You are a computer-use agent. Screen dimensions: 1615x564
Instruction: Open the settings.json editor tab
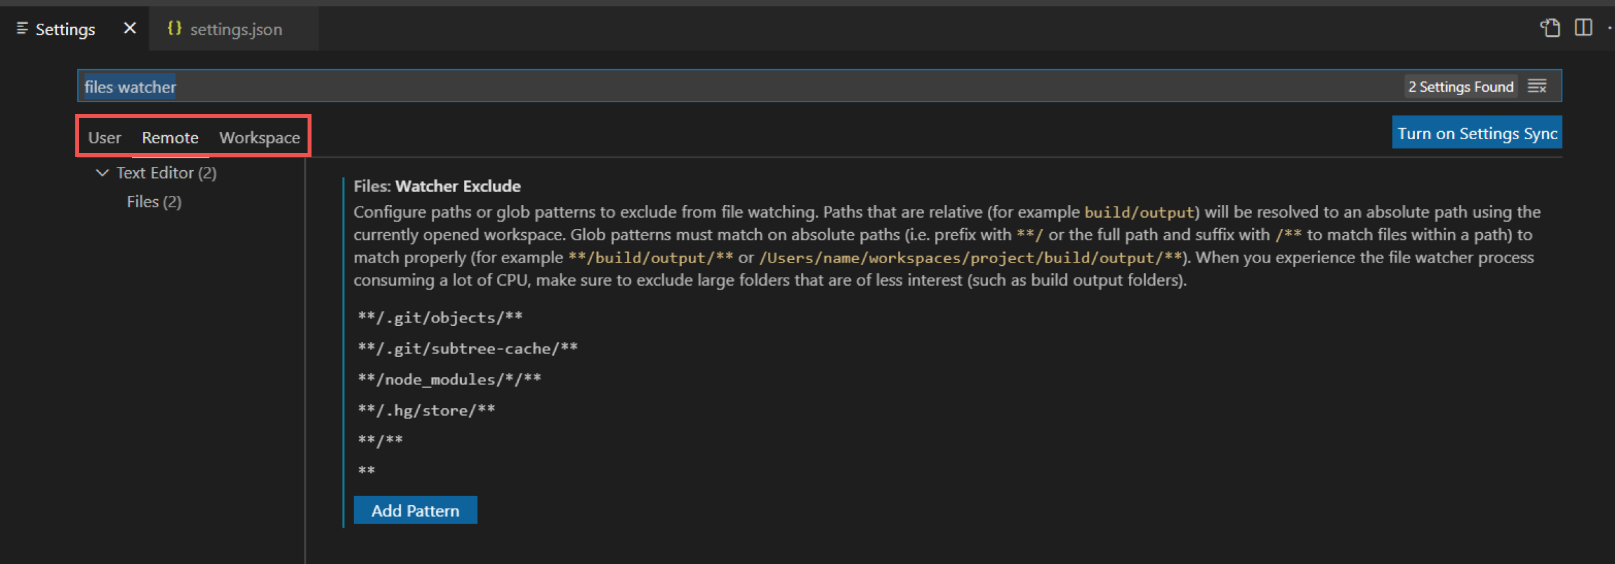point(235,29)
